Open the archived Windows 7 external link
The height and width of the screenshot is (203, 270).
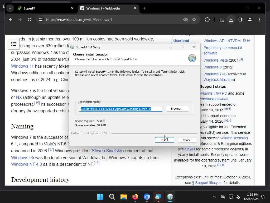pos(214,74)
